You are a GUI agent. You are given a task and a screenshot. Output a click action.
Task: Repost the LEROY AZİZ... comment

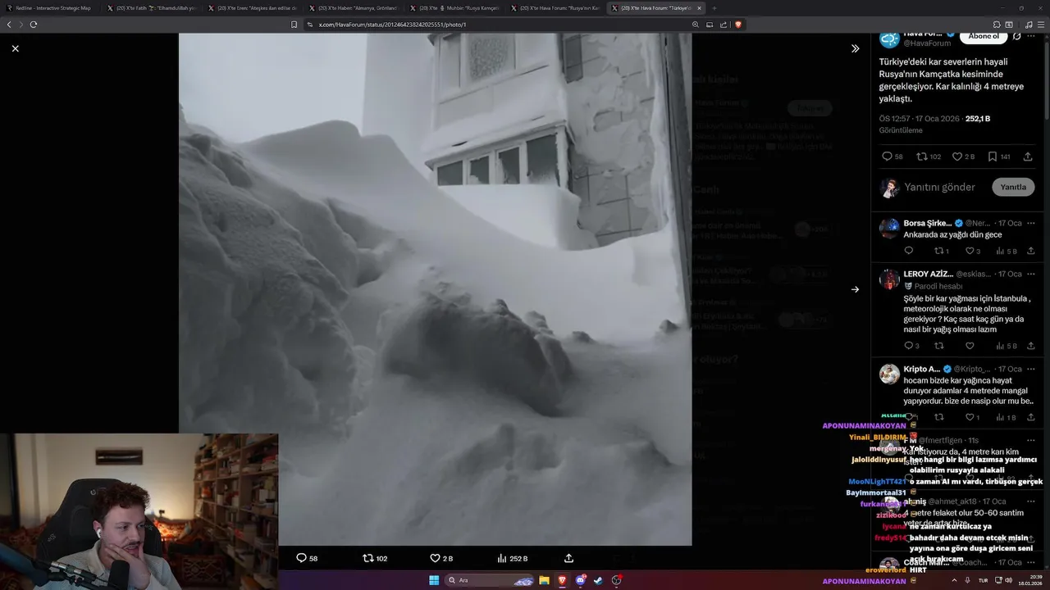pyautogui.click(x=938, y=346)
